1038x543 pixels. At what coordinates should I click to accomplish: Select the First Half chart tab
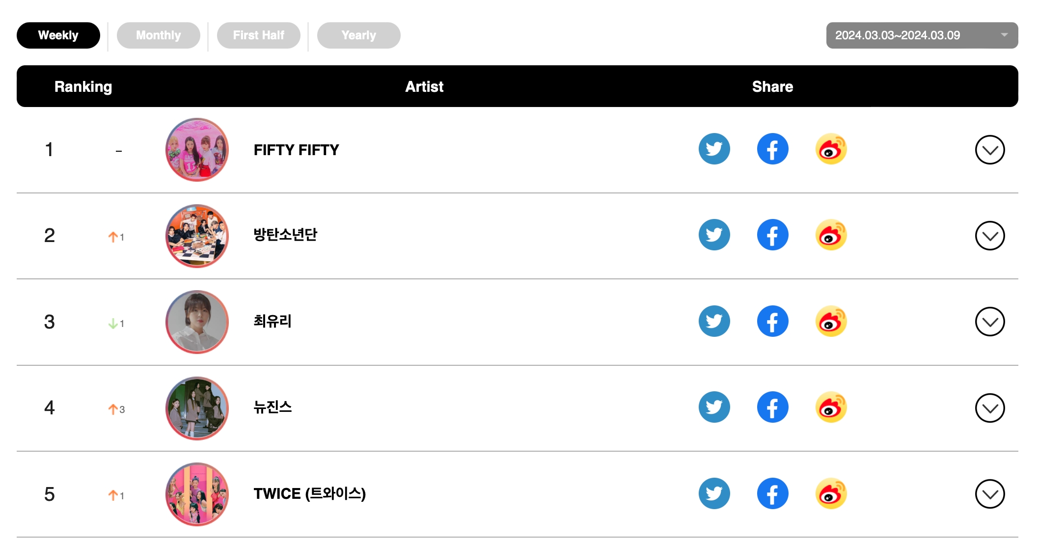click(258, 35)
